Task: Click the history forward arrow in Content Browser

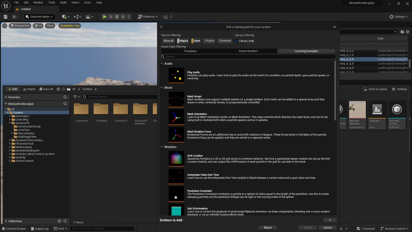Action: (63, 89)
